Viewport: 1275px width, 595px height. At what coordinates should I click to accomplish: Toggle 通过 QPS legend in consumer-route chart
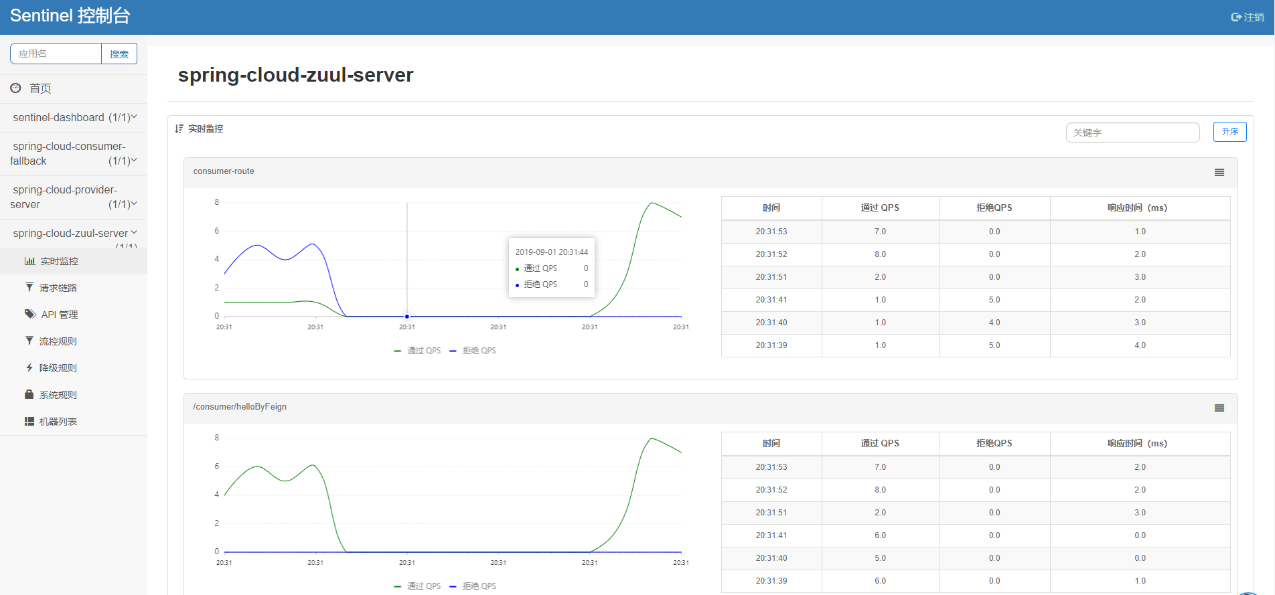coord(417,351)
